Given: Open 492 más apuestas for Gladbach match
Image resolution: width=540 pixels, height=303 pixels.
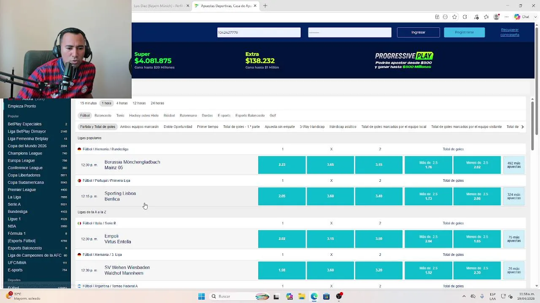Looking at the screenshot, I should [x=514, y=165].
